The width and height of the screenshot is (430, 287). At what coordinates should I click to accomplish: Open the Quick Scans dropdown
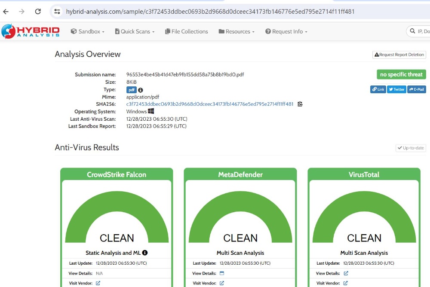[x=135, y=31]
